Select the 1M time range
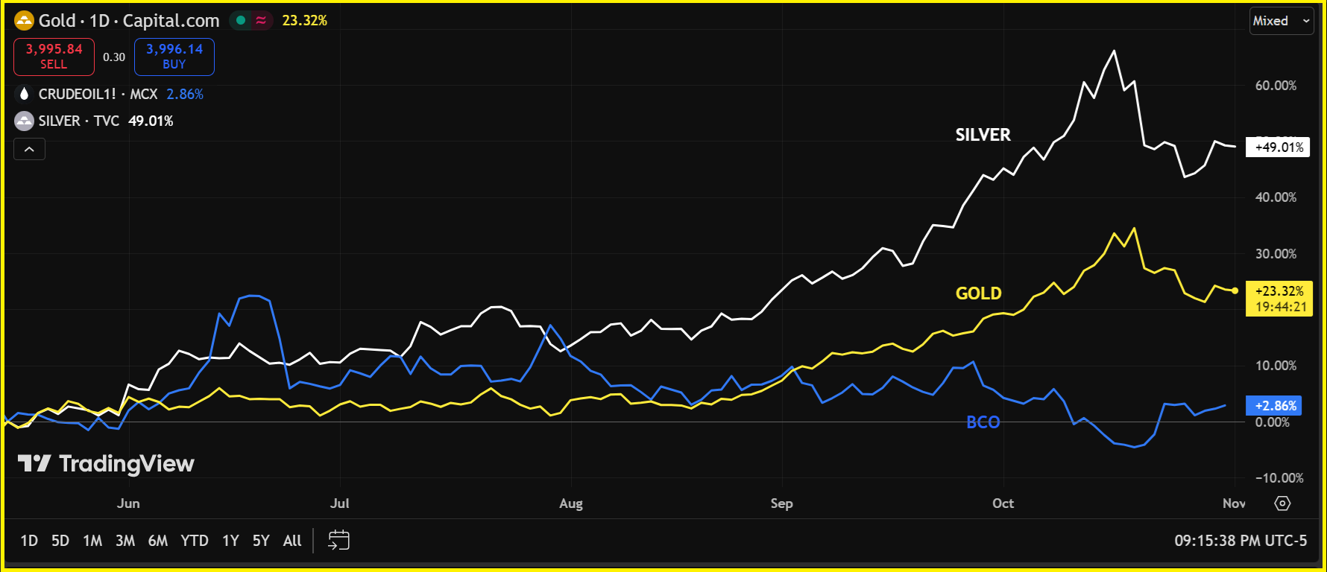1327x572 pixels. [x=92, y=541]
